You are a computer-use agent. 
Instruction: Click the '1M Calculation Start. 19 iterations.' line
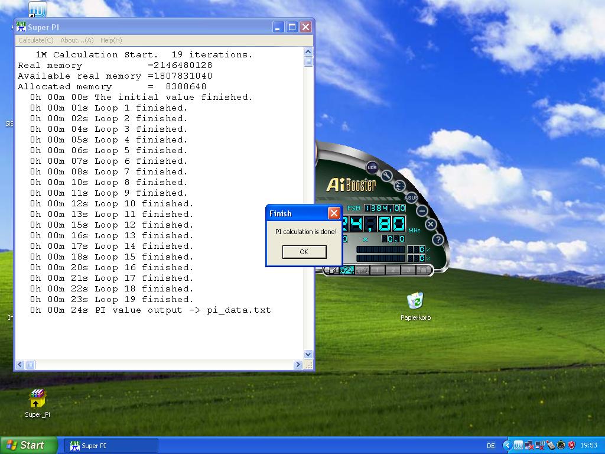click(144, 55)
